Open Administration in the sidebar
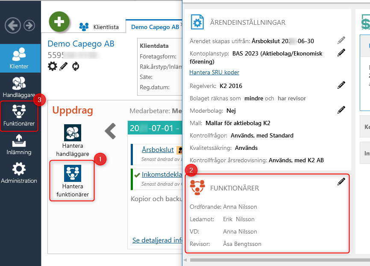 [19, 173]
